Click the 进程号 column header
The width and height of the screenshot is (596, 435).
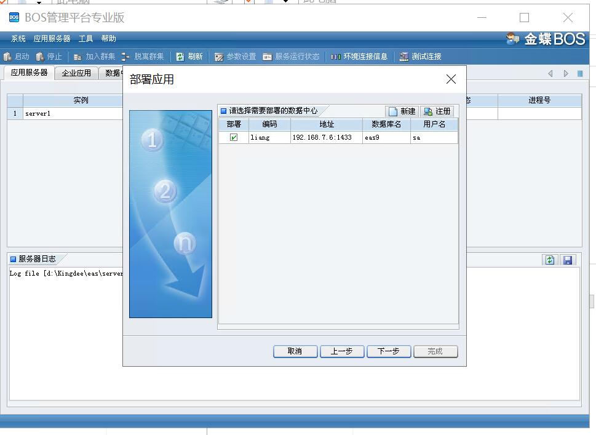click(540, 100)
